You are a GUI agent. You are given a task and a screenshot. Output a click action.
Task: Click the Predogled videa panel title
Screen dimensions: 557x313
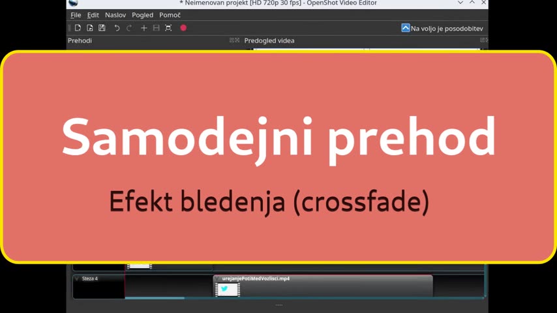pos(269,40)
